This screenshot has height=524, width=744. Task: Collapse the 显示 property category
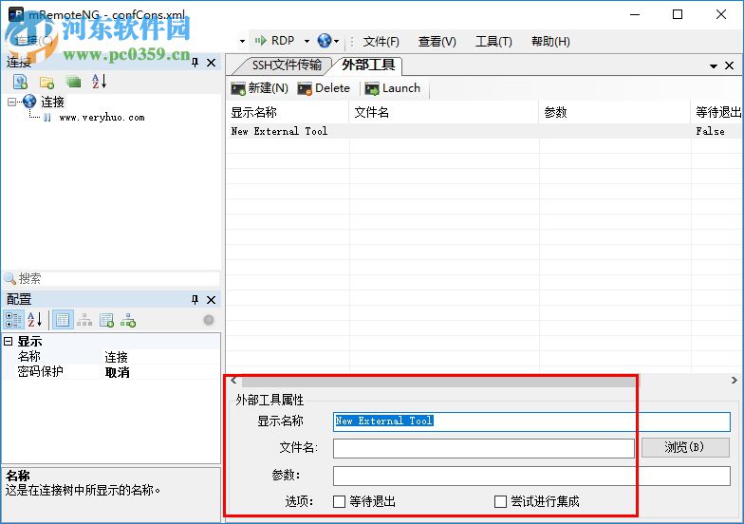point(8,342)
